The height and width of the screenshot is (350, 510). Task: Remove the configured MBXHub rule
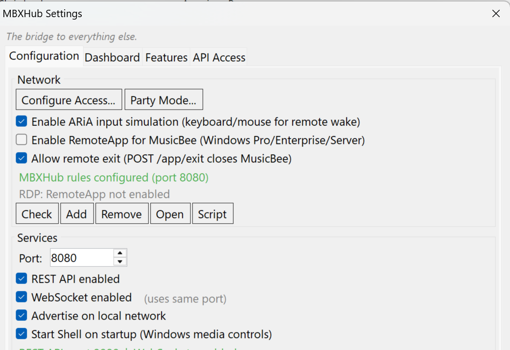(x=121, y=213)
